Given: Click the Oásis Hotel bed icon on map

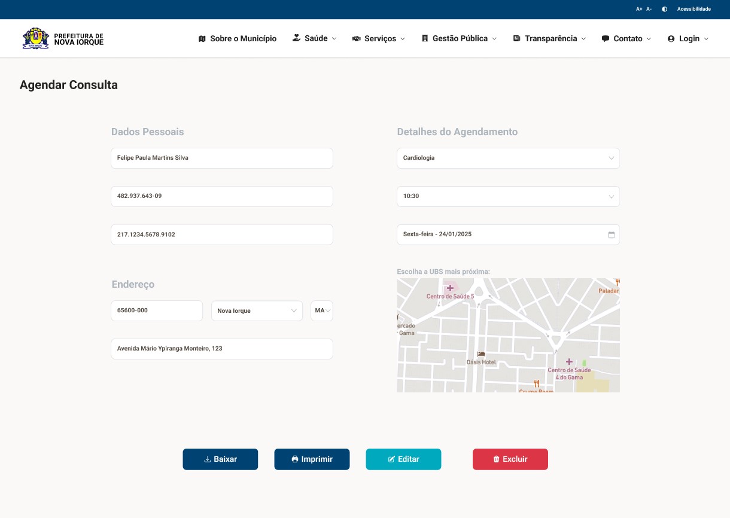Looking at the screenshot, I should (x=481, y=354).
